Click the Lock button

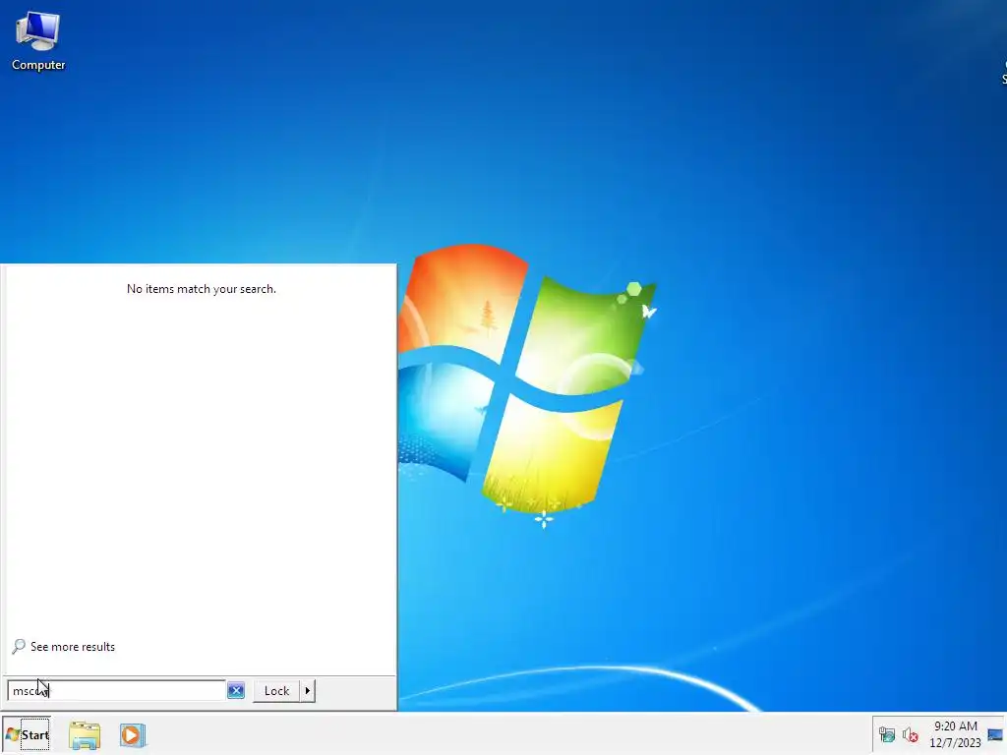[x=276, y=691]
